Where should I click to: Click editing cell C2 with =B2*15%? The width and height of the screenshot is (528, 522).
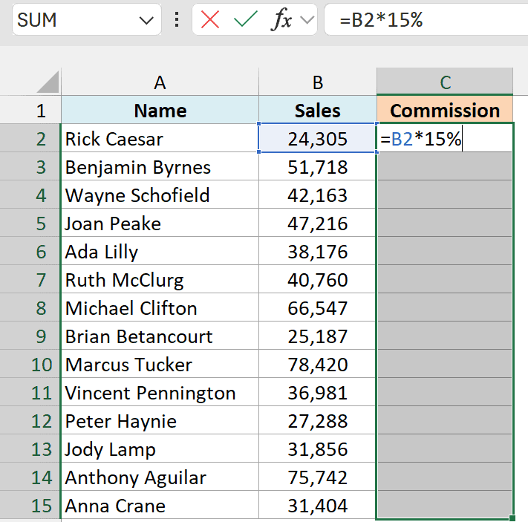click(445, 138)
